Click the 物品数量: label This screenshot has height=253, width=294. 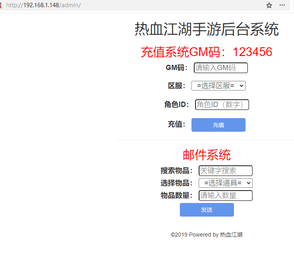coord(176,195)
